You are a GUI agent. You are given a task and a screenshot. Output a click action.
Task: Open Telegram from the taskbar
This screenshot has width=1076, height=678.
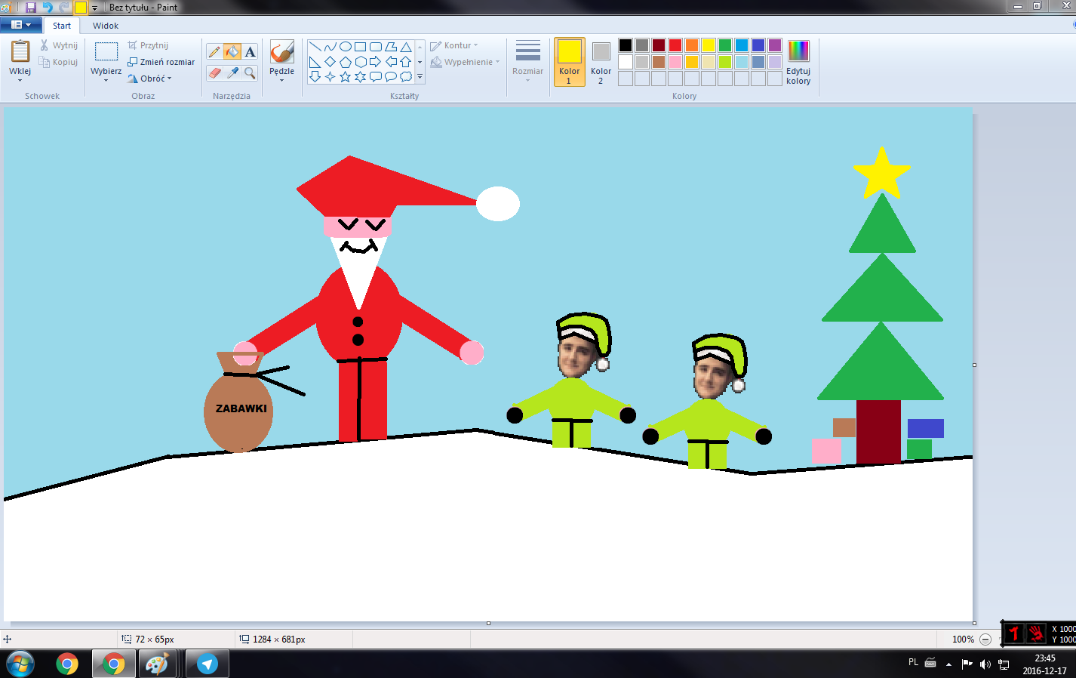tap(208, 664)
